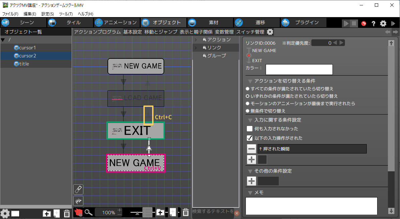Click the white カラー color swatch

tap(299, 70)
